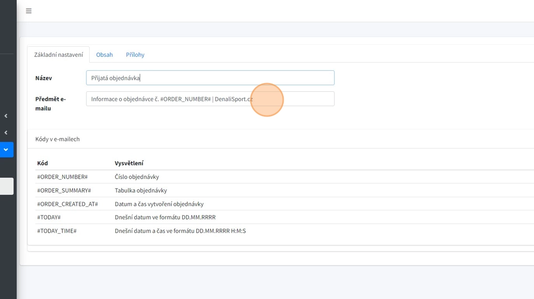Expand the second collapsed sidebar chevron
This screenshot has height=299, width=534.
tap(6, 133)
